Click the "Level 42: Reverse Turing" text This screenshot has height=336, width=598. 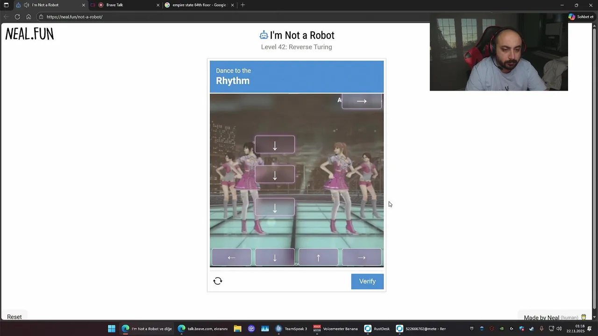(297, 47)
